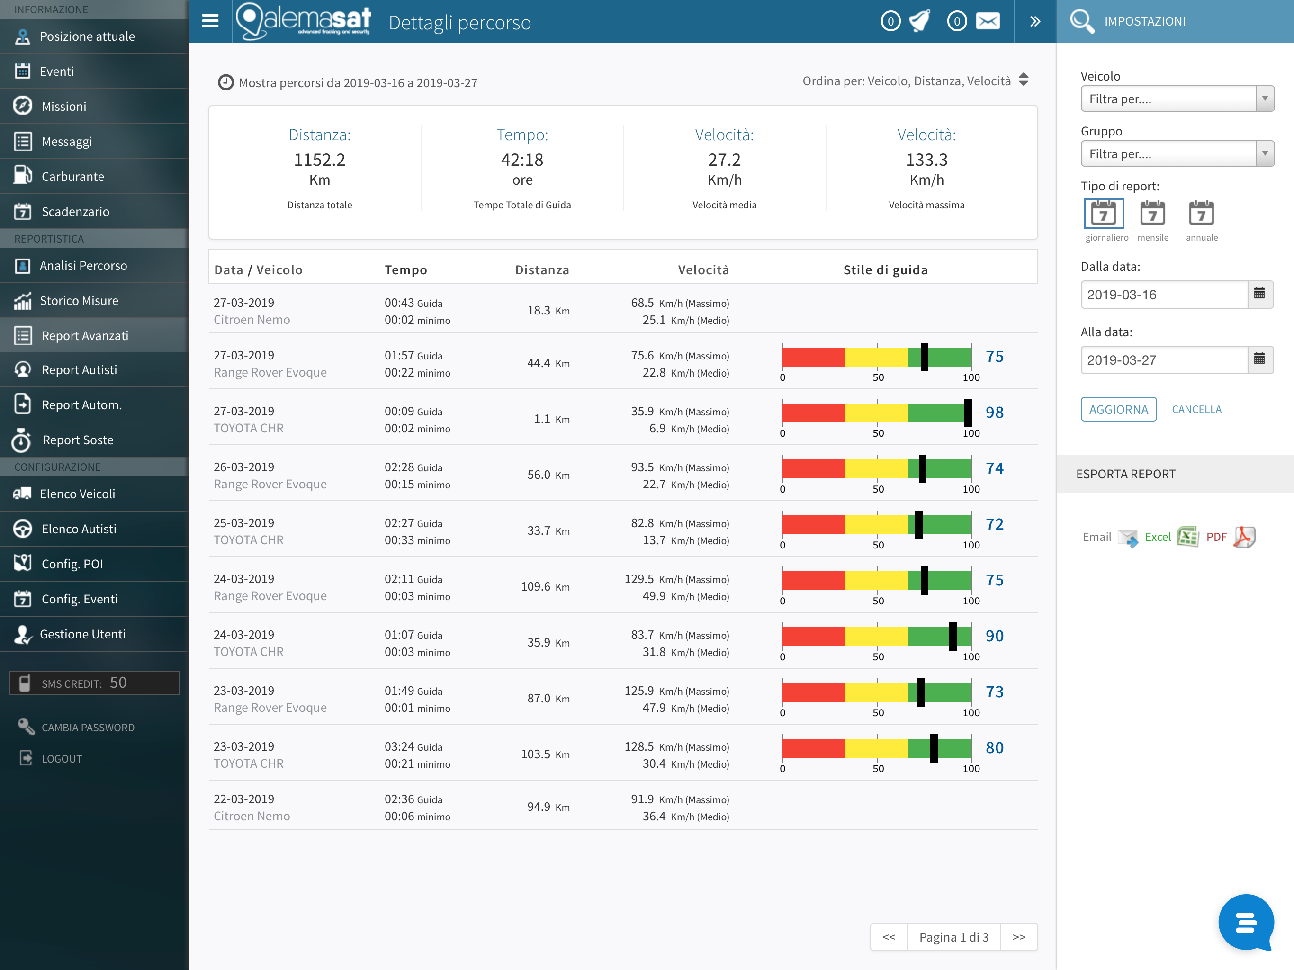The image size is (1294, 970).
Task: Select mensile report type
Action: tap(1152, 214)
